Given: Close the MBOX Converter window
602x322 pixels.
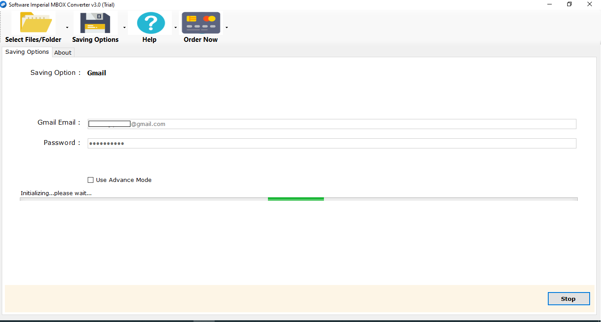Looking at the screenshot, I should (590, 4).
